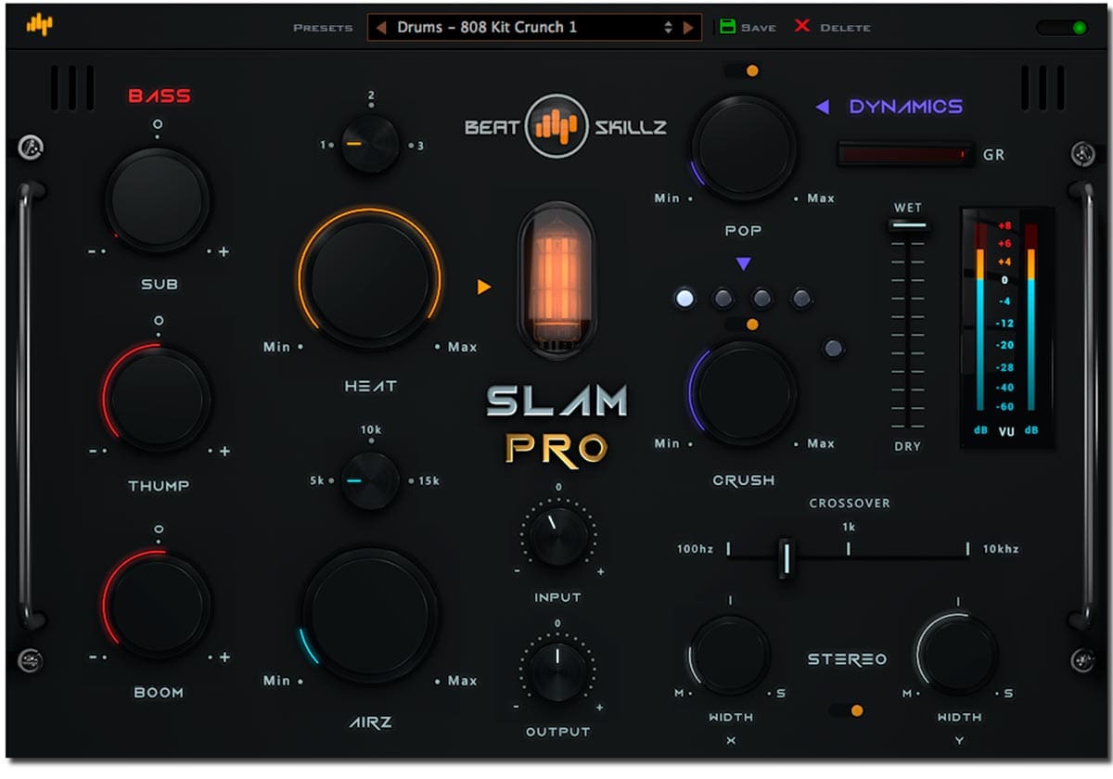The height and width of the screenshot is (779, 1113).
Task: Click the POP knob
Action: point(743,147)
